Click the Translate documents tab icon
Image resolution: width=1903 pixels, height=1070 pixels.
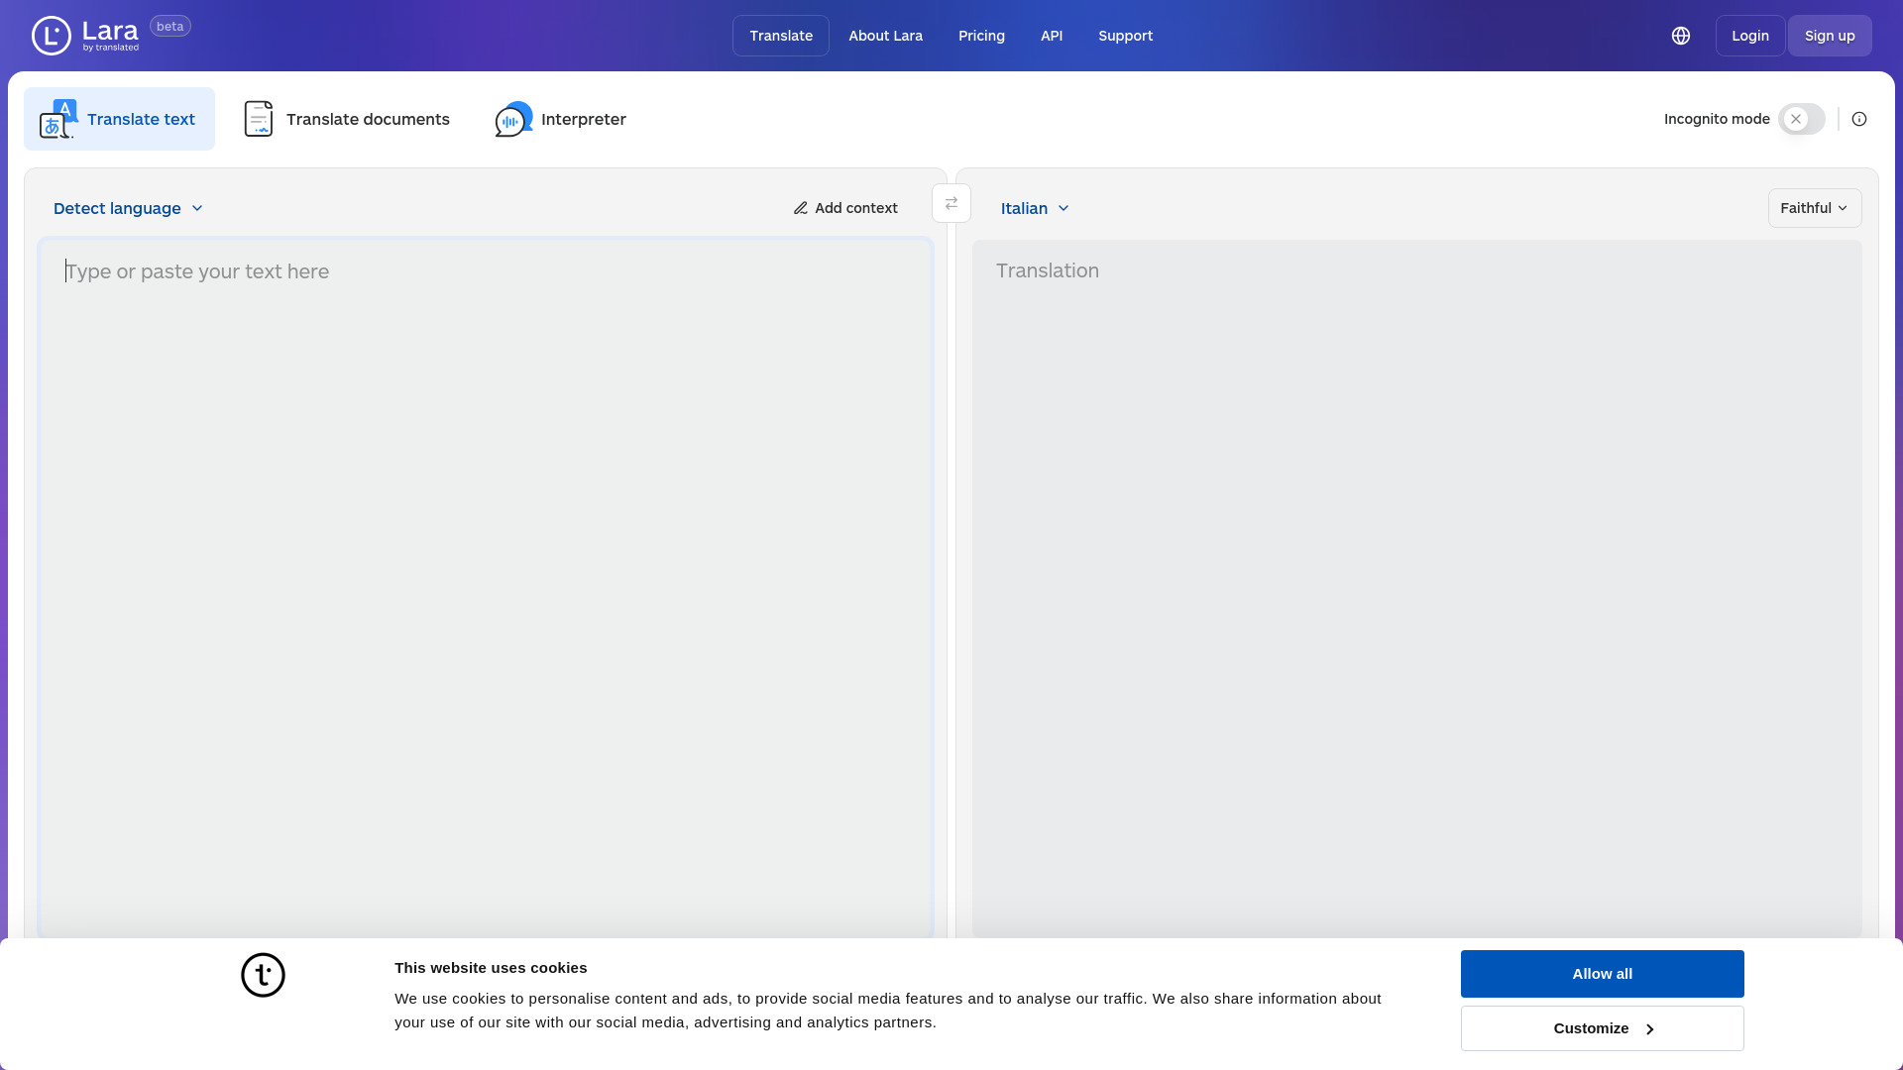[258, 119]
